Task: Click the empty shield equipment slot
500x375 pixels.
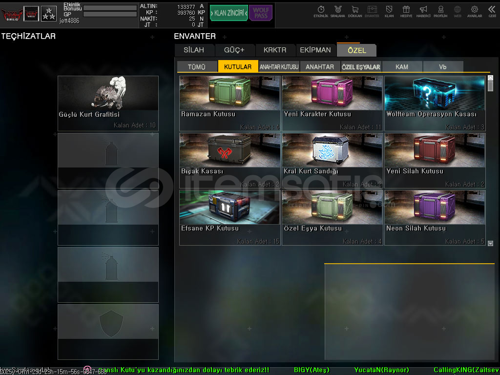Action: click(x=108, y=332)
